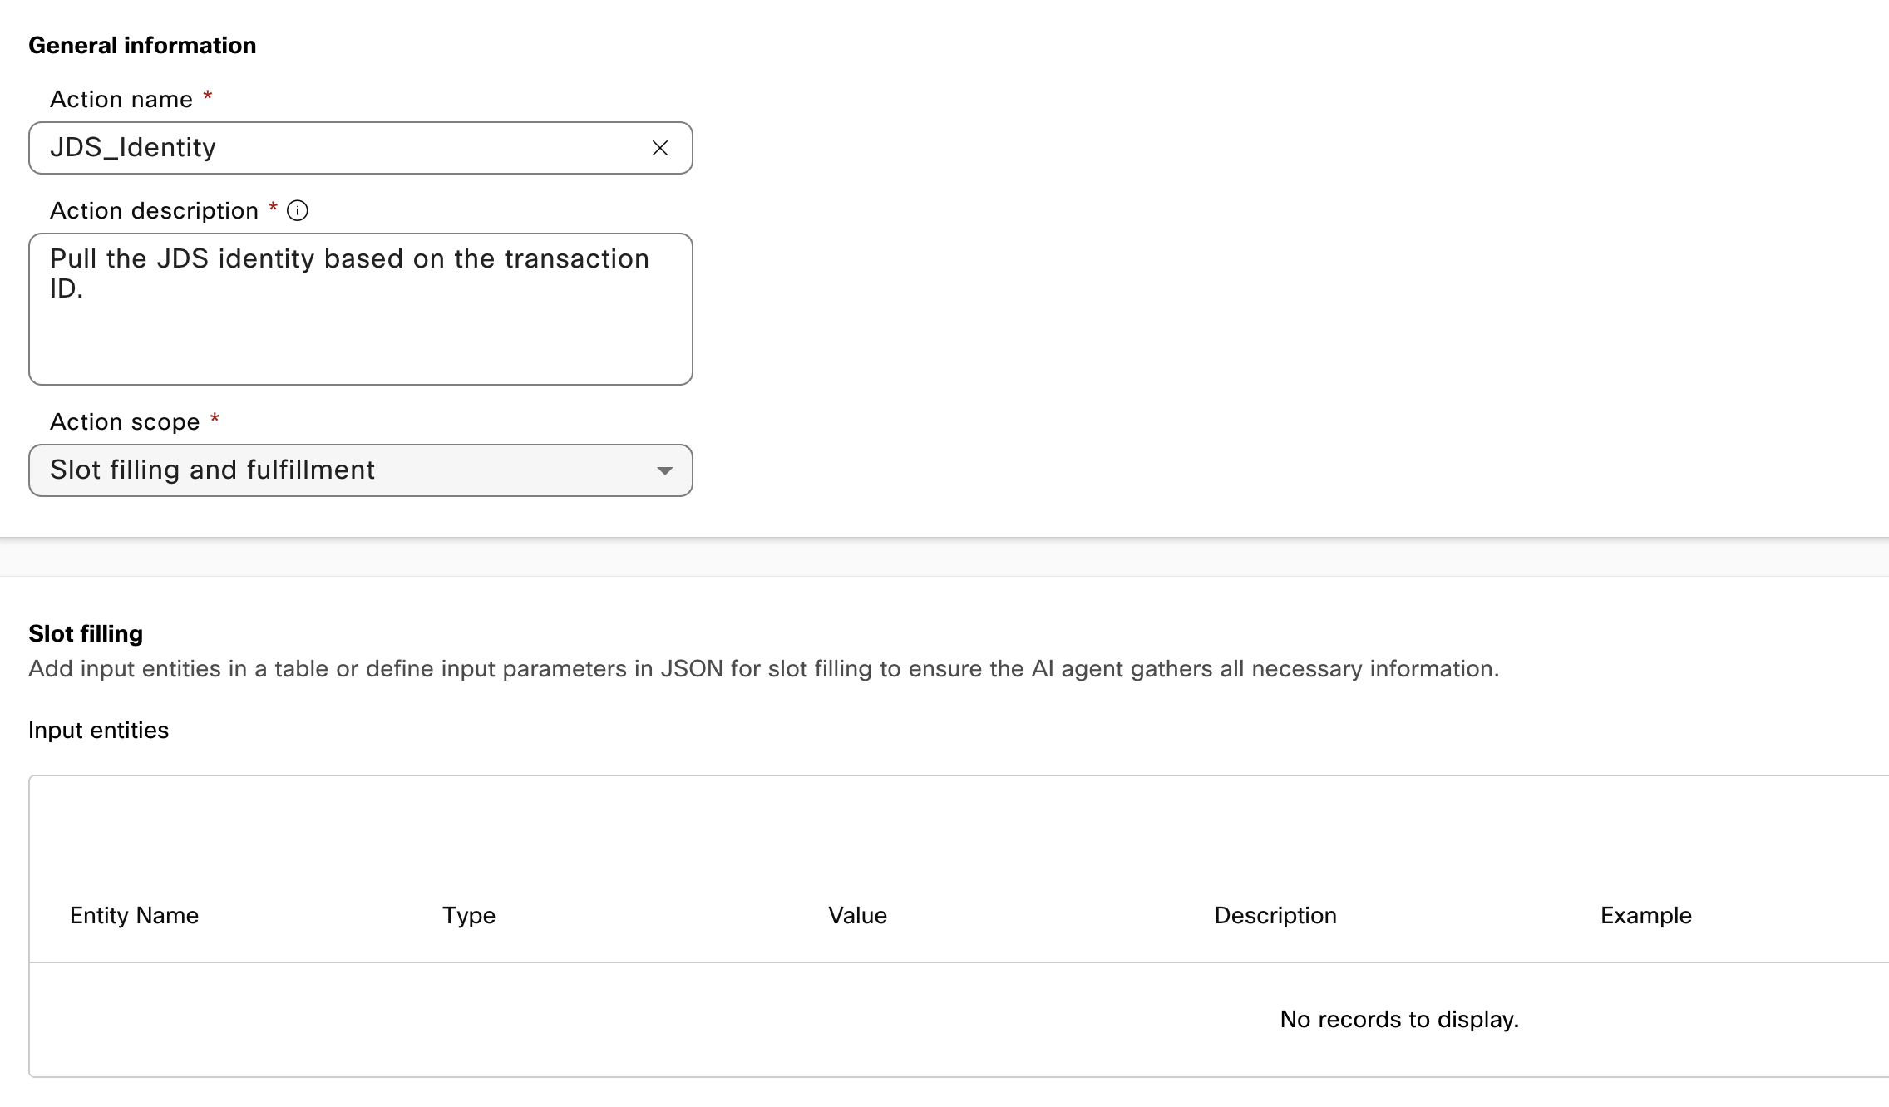Click the JDS_Identity action name input
Screen dimensions: 1889x1107
pos(361,148)
